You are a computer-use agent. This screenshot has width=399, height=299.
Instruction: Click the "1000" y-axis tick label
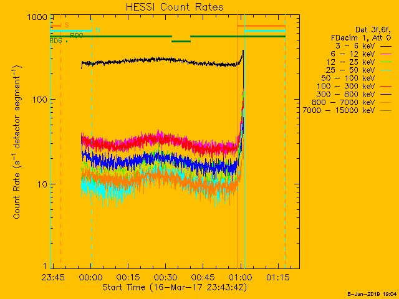coord(37,17)
